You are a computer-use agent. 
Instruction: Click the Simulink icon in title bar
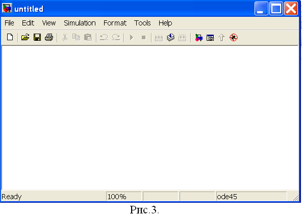pos(7,8)
